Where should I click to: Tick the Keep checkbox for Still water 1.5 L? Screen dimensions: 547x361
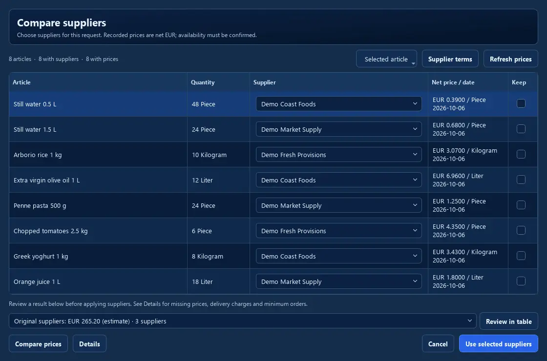[521, 129]
